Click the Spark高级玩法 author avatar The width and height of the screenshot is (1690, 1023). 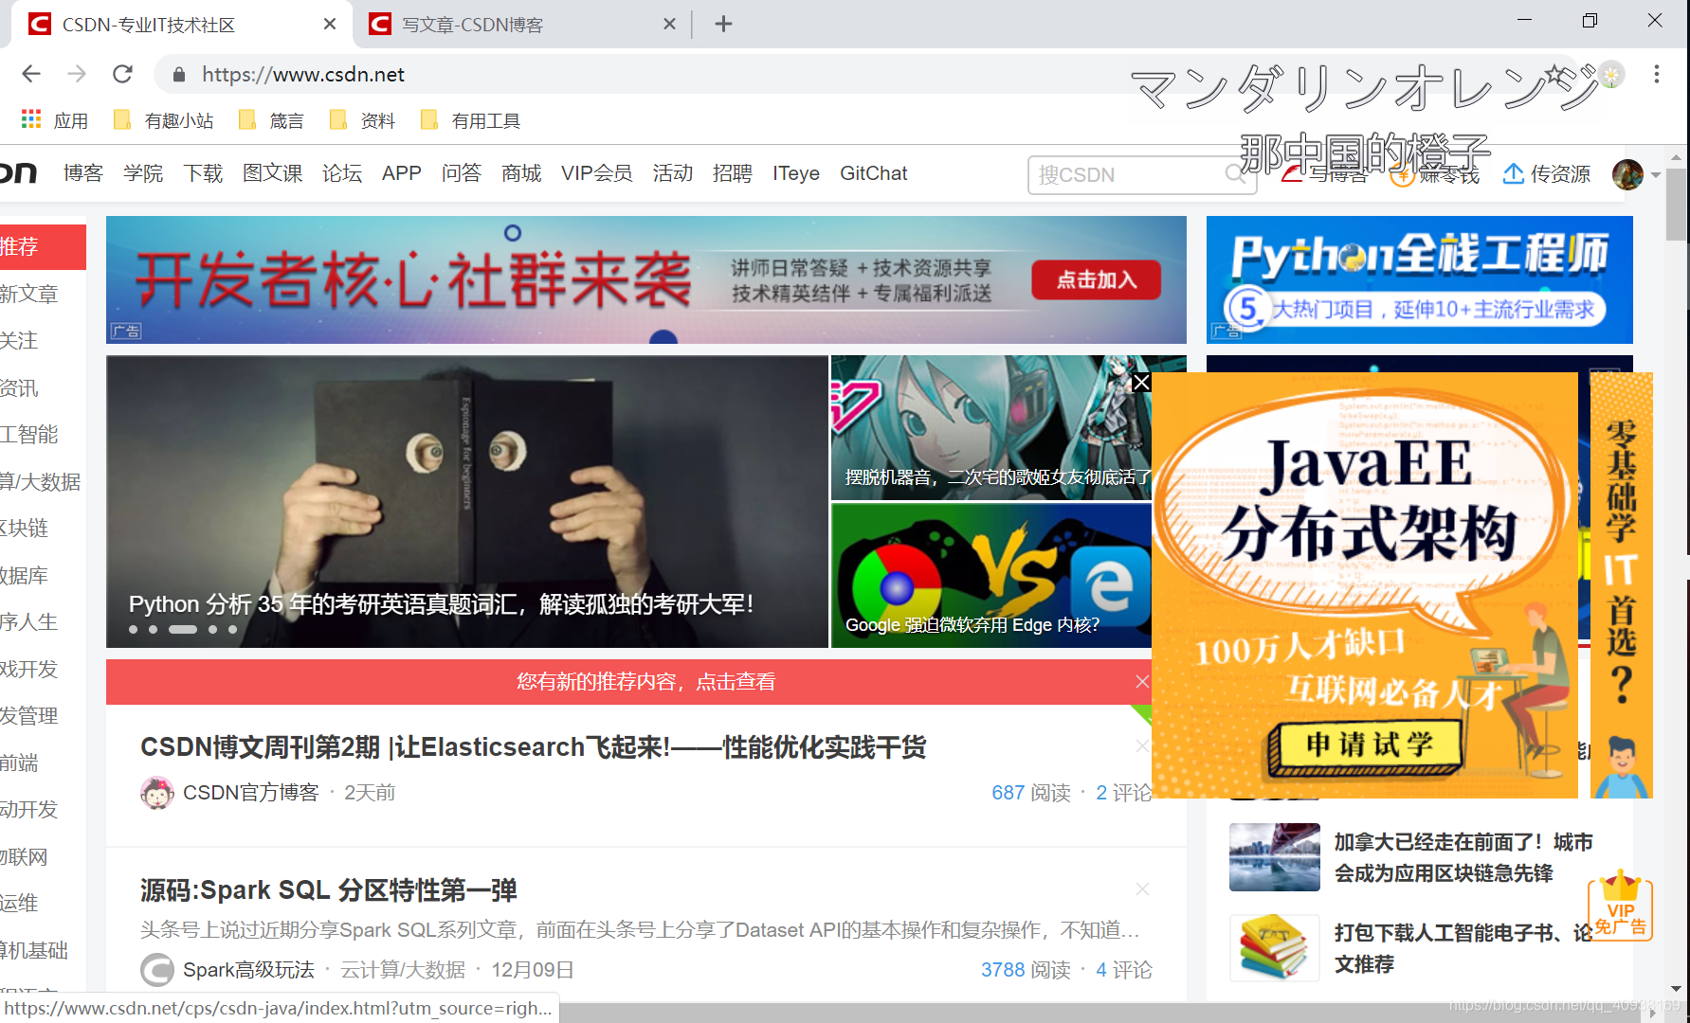click(x=157, y=970)
